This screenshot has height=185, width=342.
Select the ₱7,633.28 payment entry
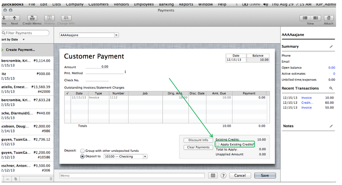coord(27,102)
